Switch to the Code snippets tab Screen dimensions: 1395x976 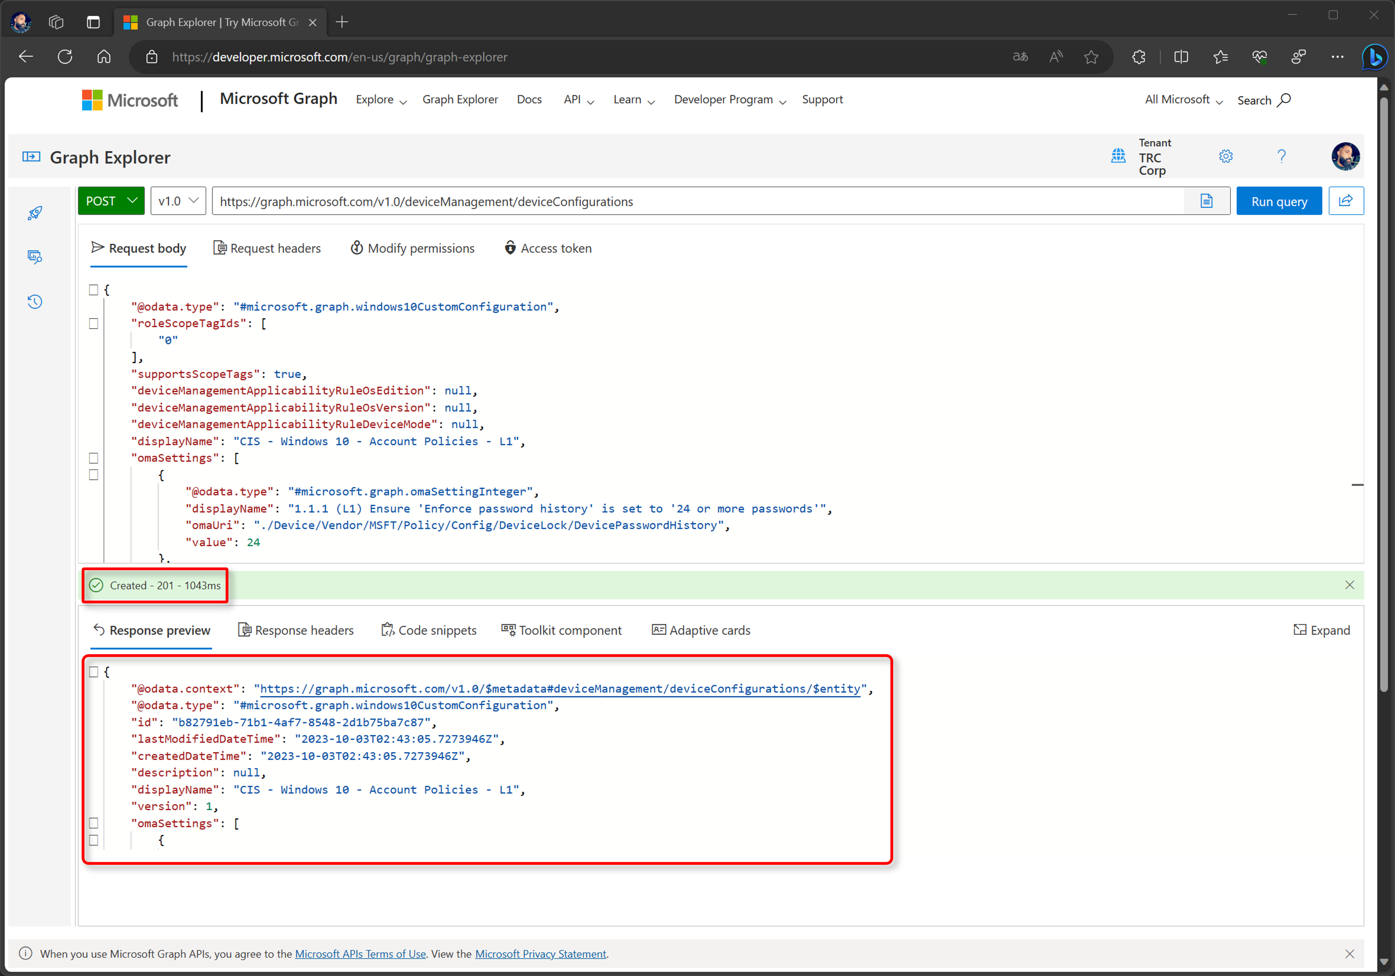[428, 631]
